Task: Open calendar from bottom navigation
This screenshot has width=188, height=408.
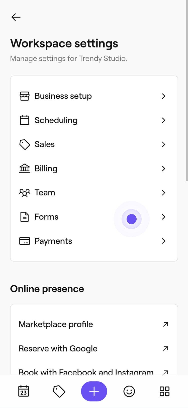Action: [x=24, y=391]
